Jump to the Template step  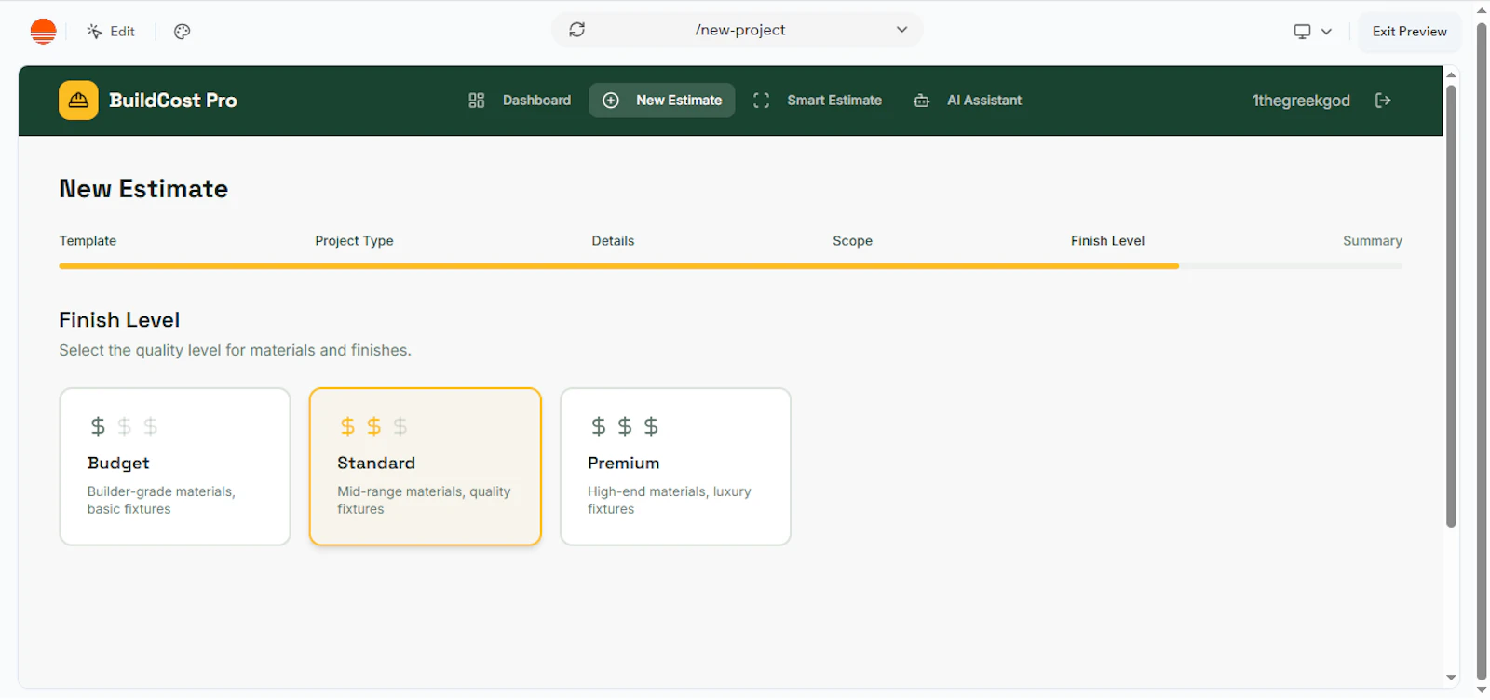tap(88, 240)
